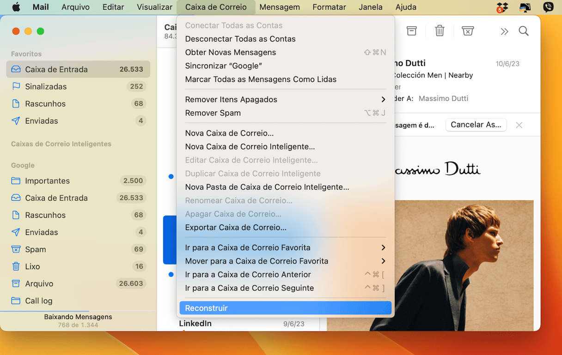
Task: Expand Mover para a Caixa de Correio Favorita
Action: tap(383, 261)
